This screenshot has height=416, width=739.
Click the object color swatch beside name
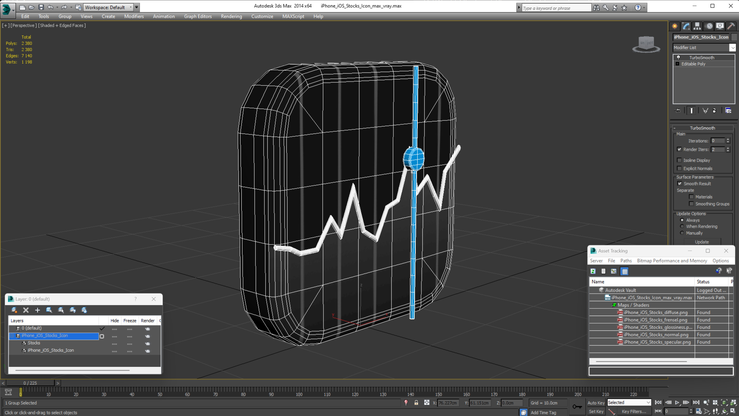point(734,37)
